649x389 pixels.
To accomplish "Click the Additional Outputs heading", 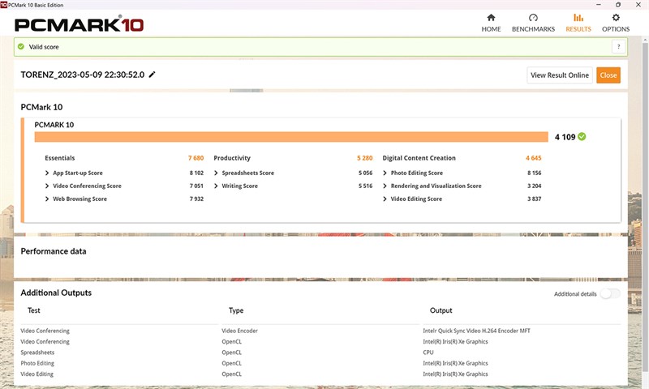I will [x=56, y=293].
